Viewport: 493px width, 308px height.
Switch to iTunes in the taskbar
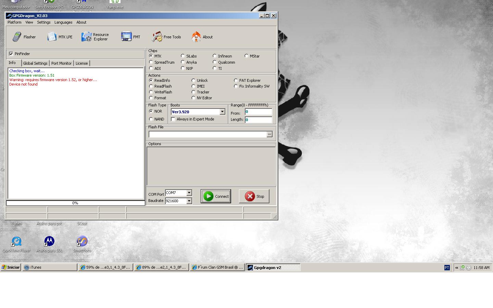coord(50,267)
